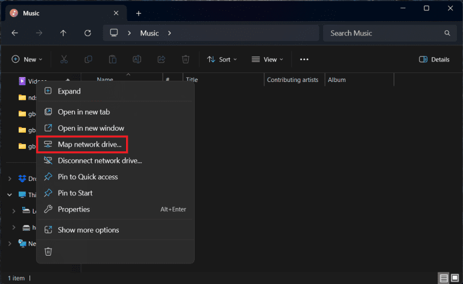Viewport: 463px width, 284px height.
Task: Open the Sort dropdown
Action: click(x=222, y=59)
